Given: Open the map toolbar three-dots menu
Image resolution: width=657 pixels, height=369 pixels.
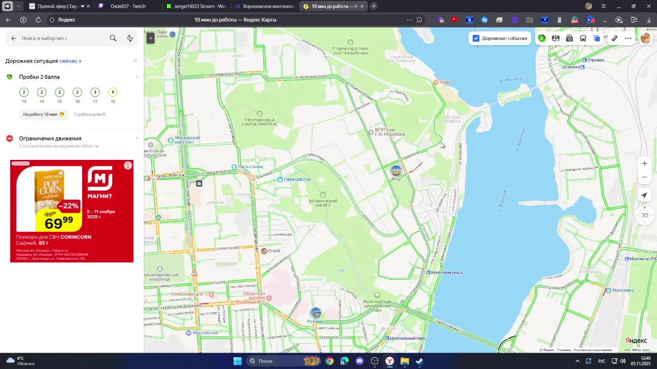Looking at the screenshot, I should click(628, 38).
